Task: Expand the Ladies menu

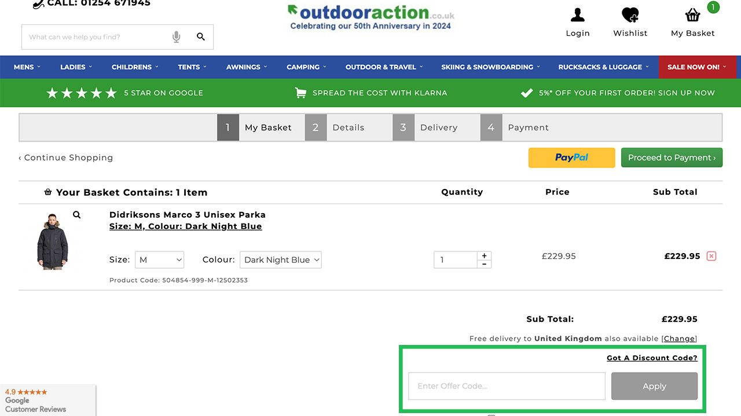Action: pyautogui.click(x=76, y=67)
